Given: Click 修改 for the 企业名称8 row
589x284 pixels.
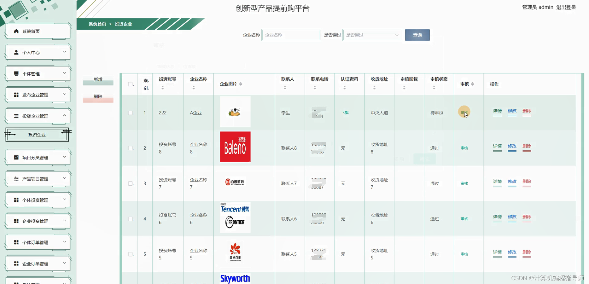Looking at the screenshot, I should pyautogui.click(x=512, y=146).
